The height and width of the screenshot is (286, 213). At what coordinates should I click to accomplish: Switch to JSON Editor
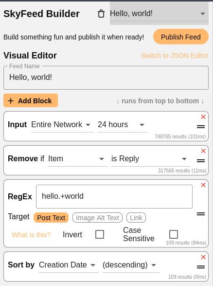[175, 56]
